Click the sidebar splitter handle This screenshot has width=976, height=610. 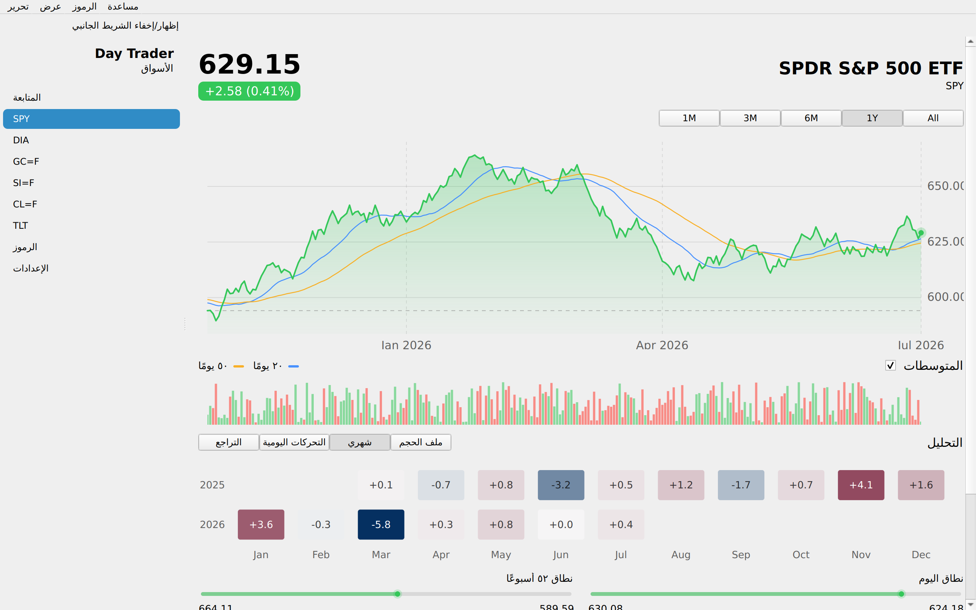pos(185,324)
